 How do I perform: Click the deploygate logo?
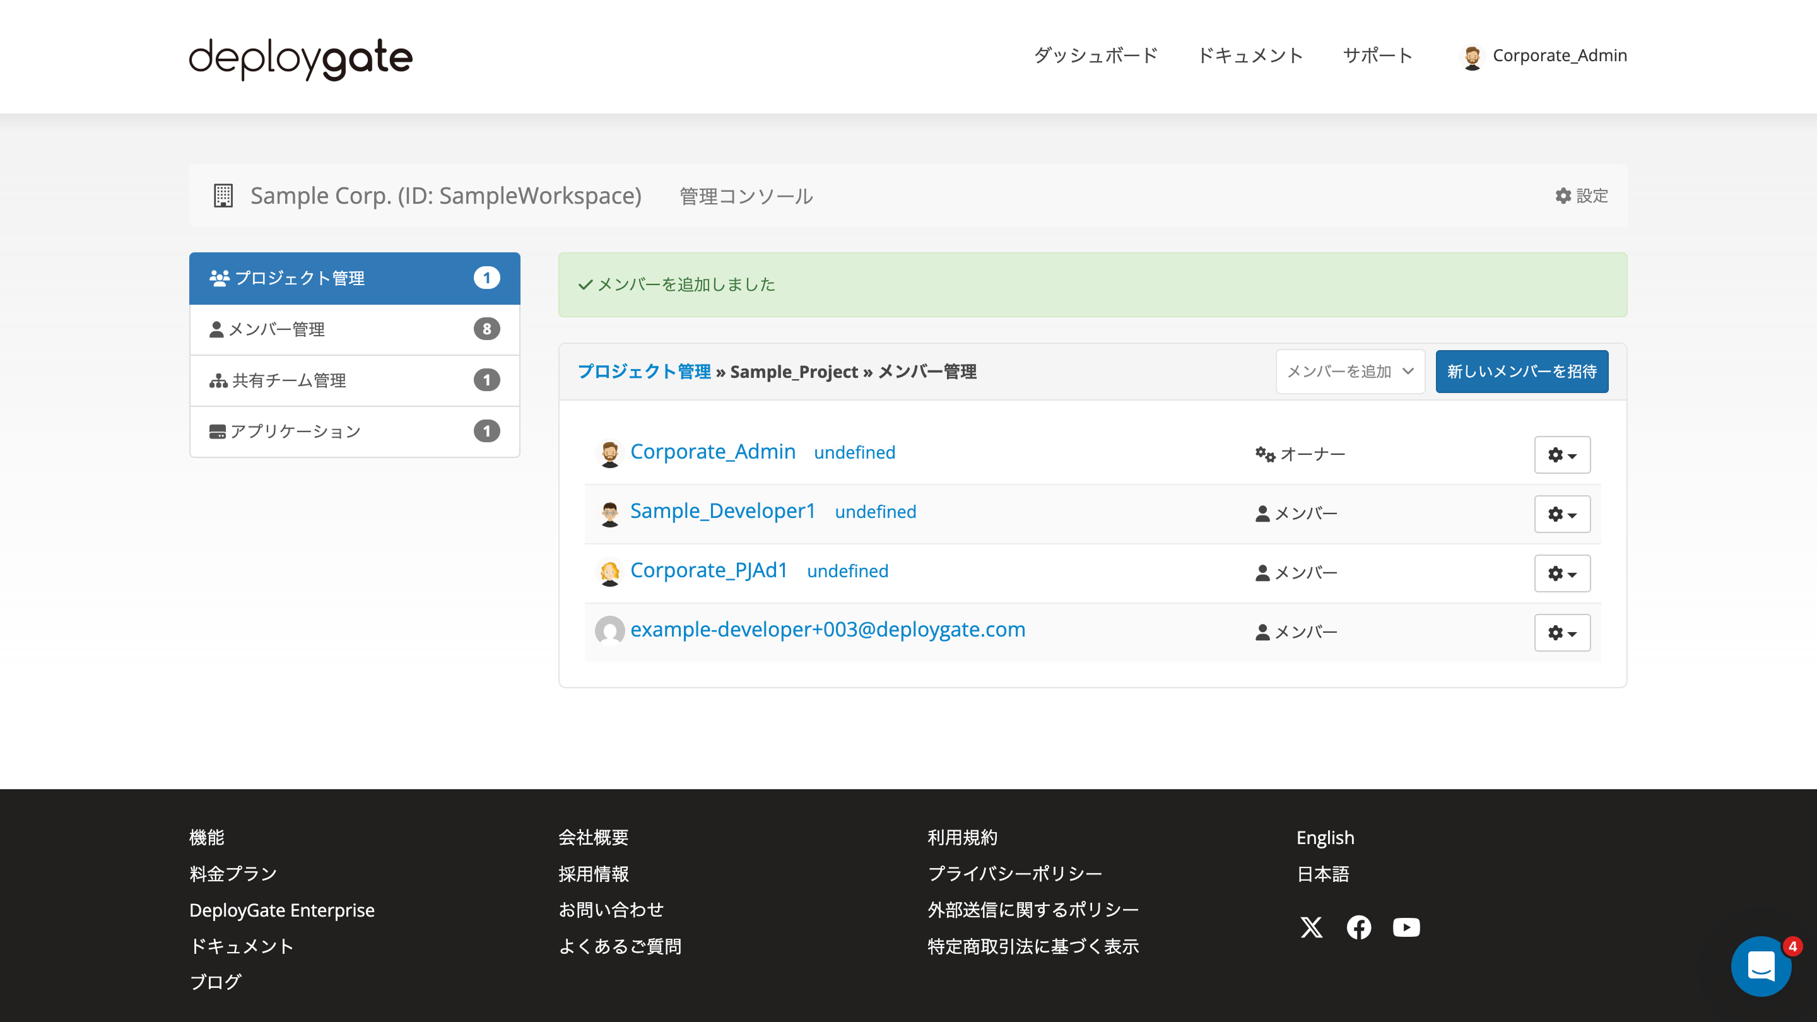coord(299,58)
